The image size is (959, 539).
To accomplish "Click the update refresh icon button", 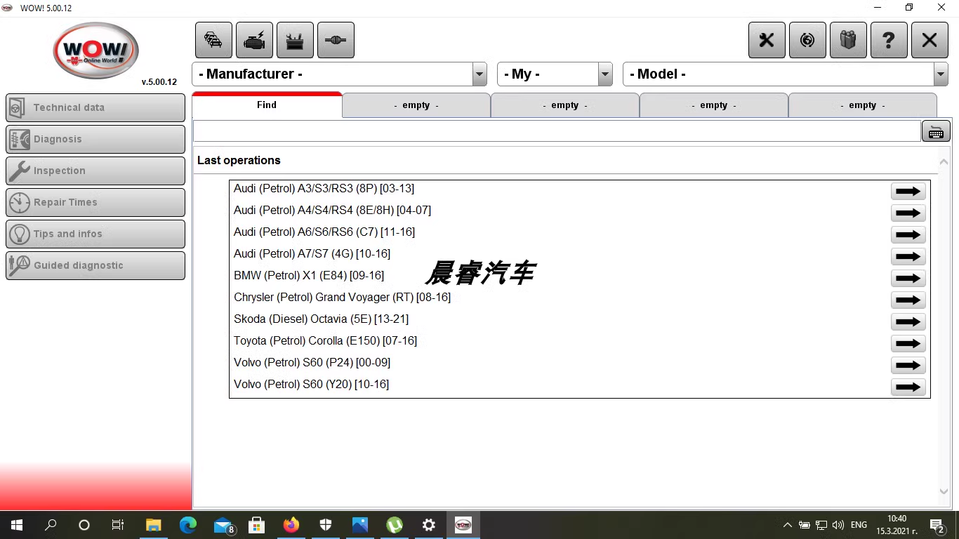I will point(807,40).
